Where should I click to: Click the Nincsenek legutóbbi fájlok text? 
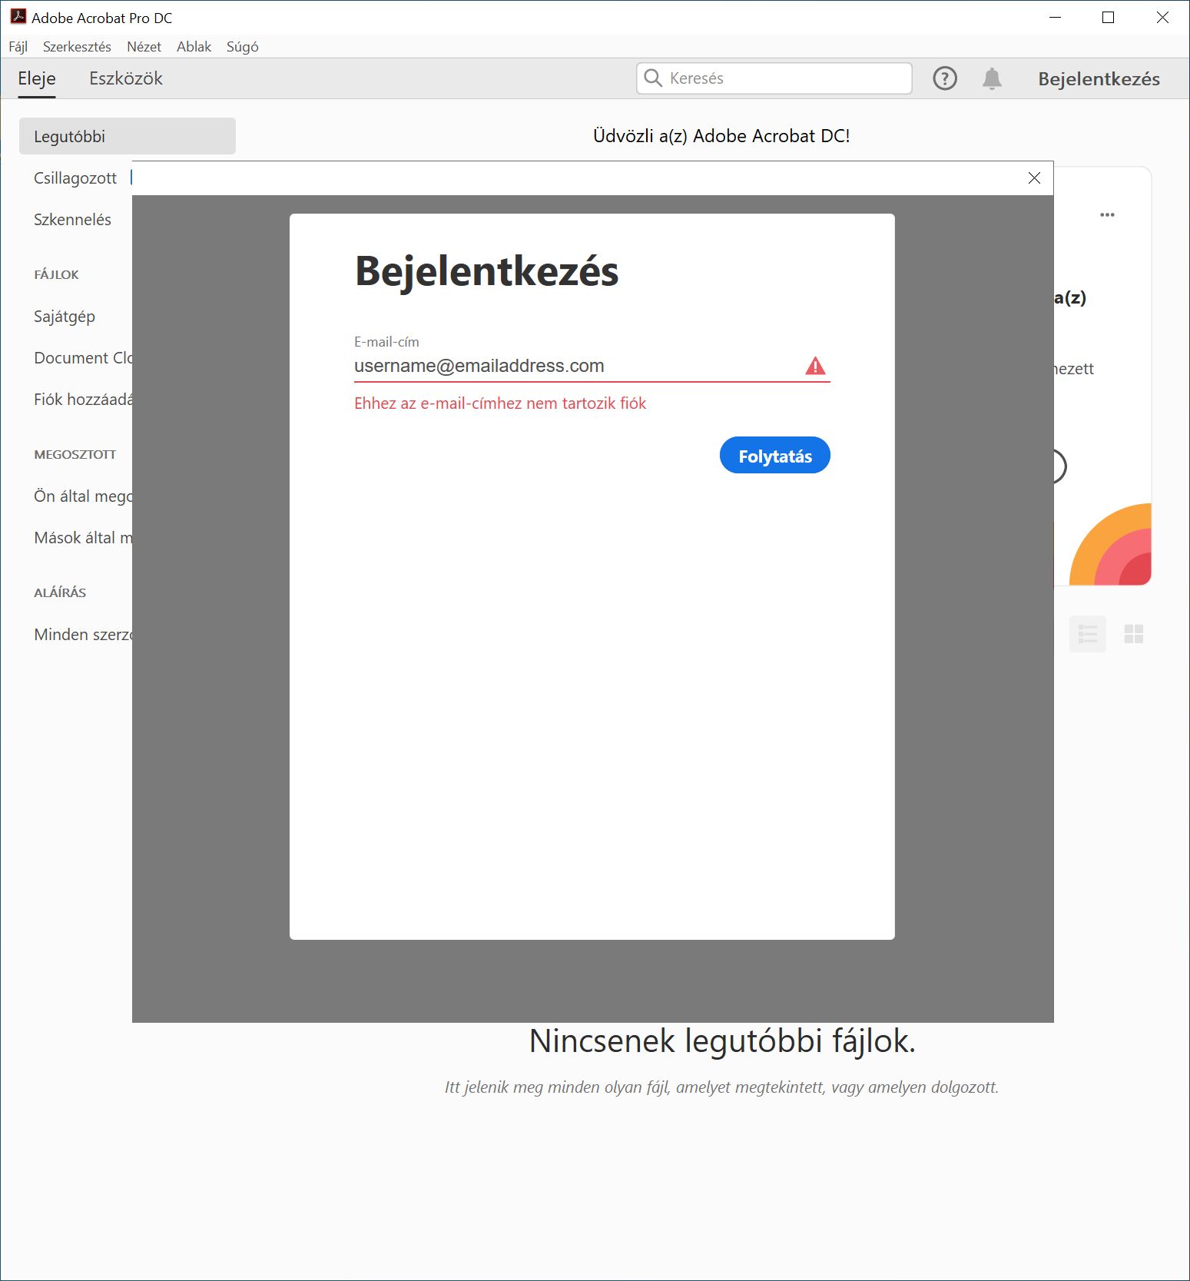(x=722, y=1041)
